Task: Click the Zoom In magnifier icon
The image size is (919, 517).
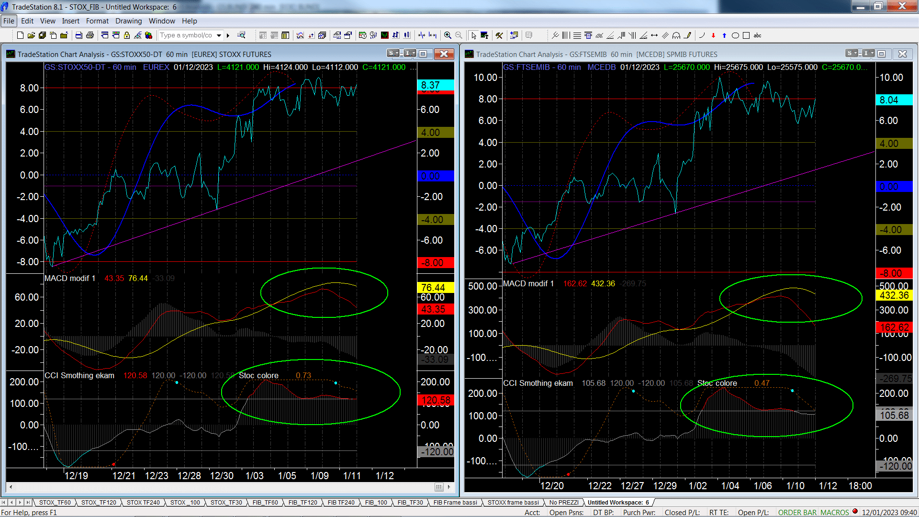Action: click(x=448, y=35)
